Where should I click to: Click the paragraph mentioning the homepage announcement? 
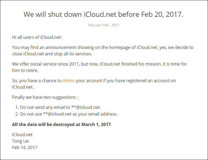point(103,47)
